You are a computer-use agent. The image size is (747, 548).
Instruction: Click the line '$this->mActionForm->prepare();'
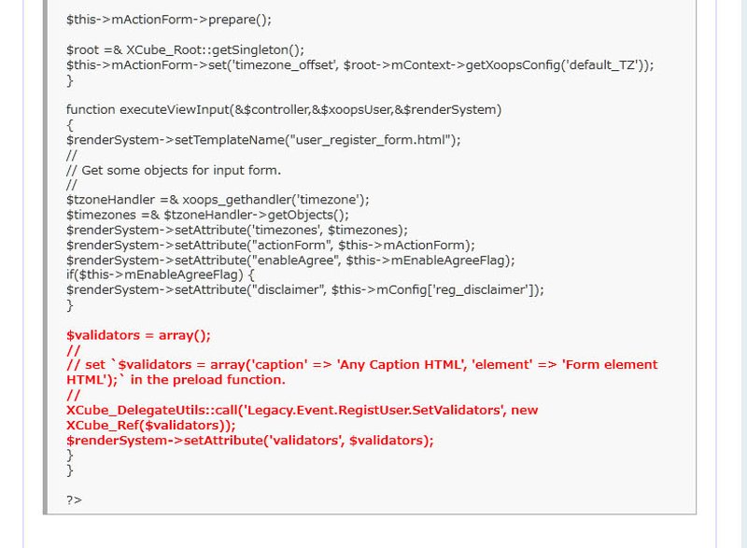coord(169,20)
